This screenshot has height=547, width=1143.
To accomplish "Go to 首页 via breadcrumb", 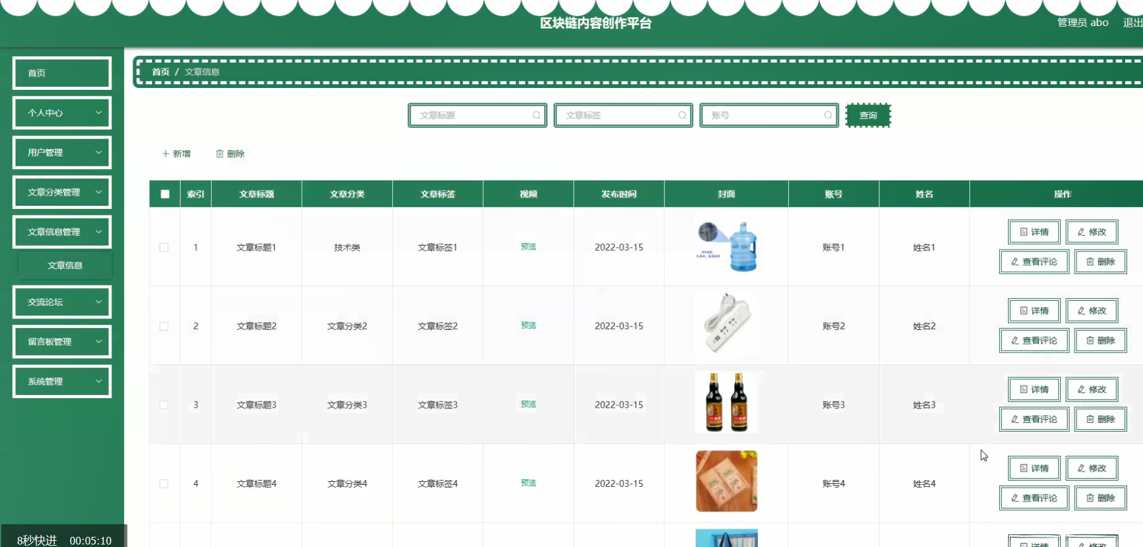I will (161, 72).
